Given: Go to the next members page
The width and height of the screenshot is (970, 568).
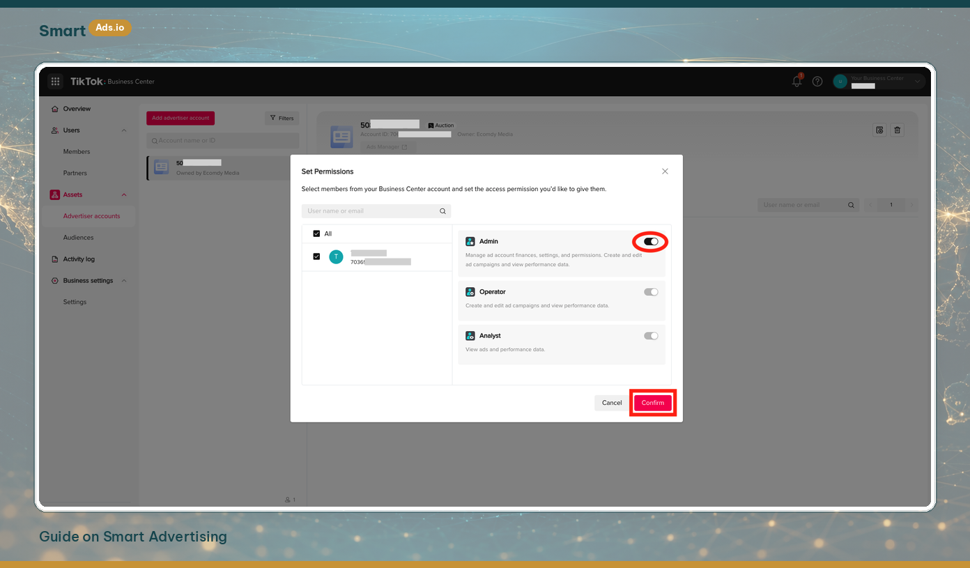Looking at the screenshot, I should [x=912, y=205].
